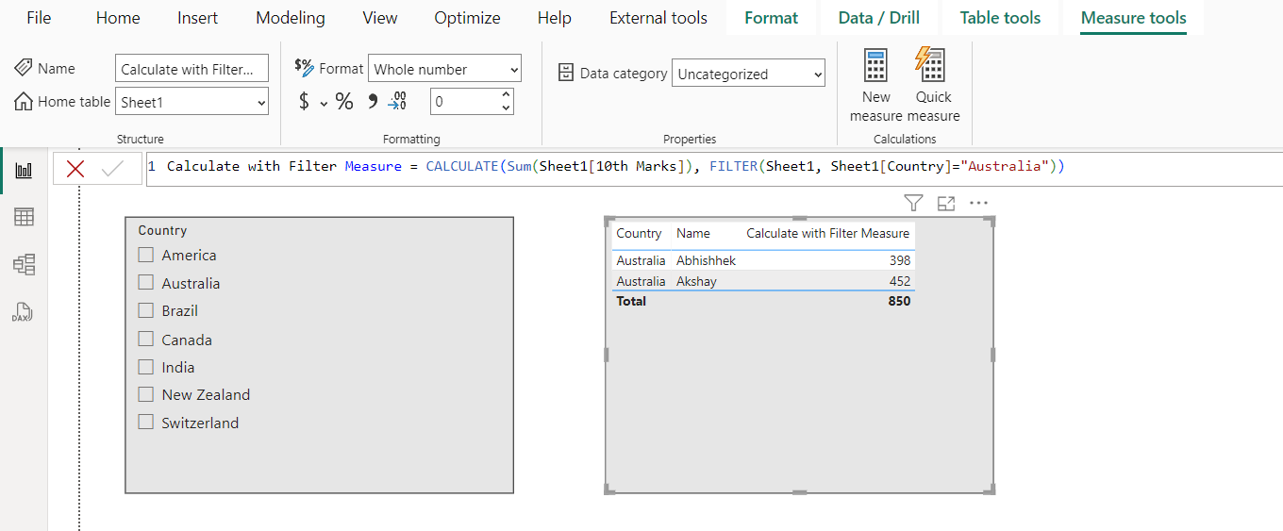
Task: Open DAX query view in sidebar
Action: point(24,312)
